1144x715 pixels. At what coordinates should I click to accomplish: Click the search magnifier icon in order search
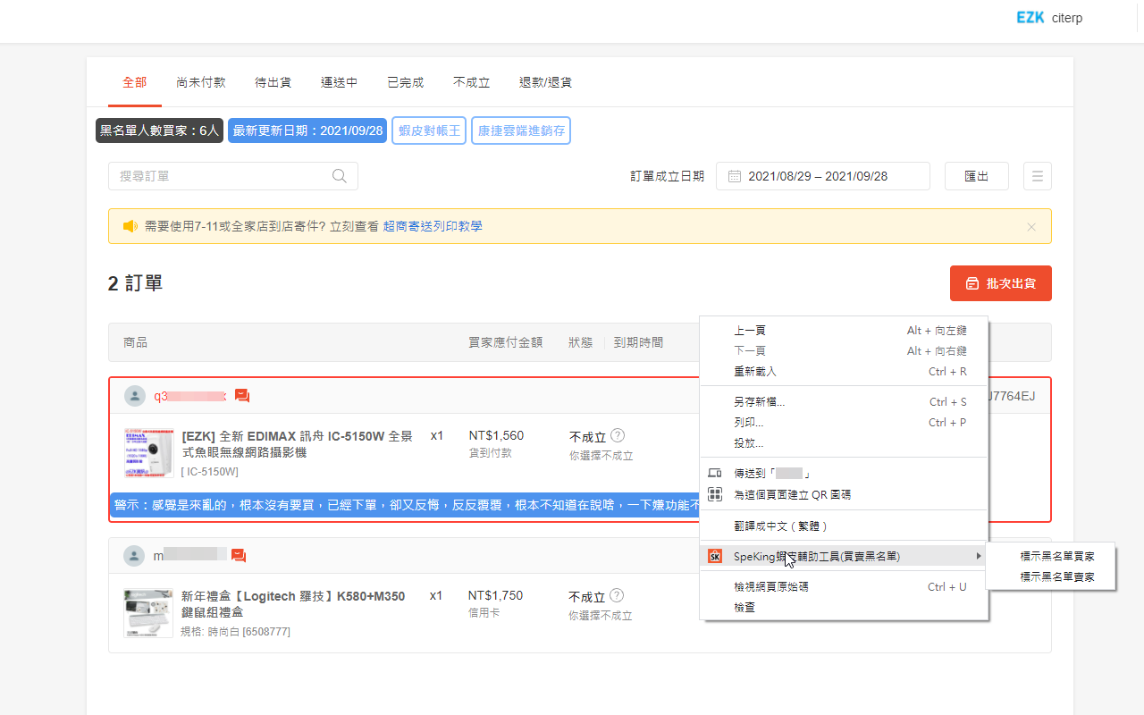click(x=340, y=176)
